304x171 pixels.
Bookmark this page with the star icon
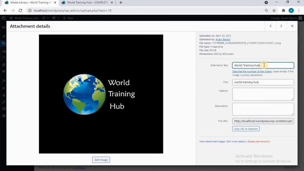(x=274, y=10)
